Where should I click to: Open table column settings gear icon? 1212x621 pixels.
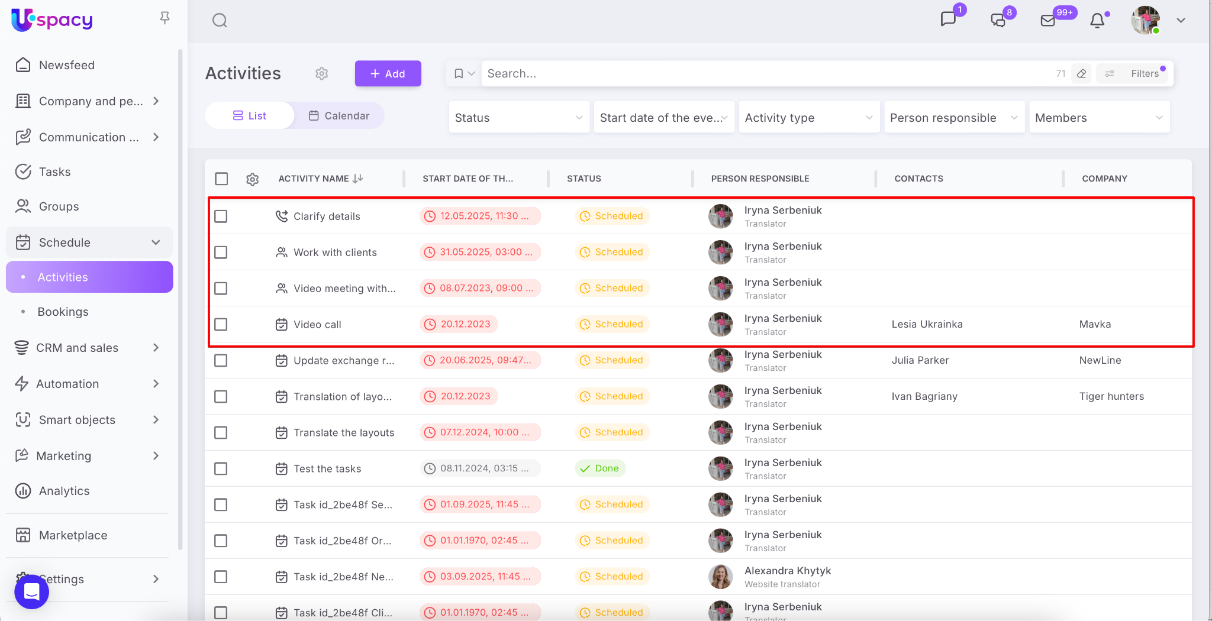click(253, 179)
